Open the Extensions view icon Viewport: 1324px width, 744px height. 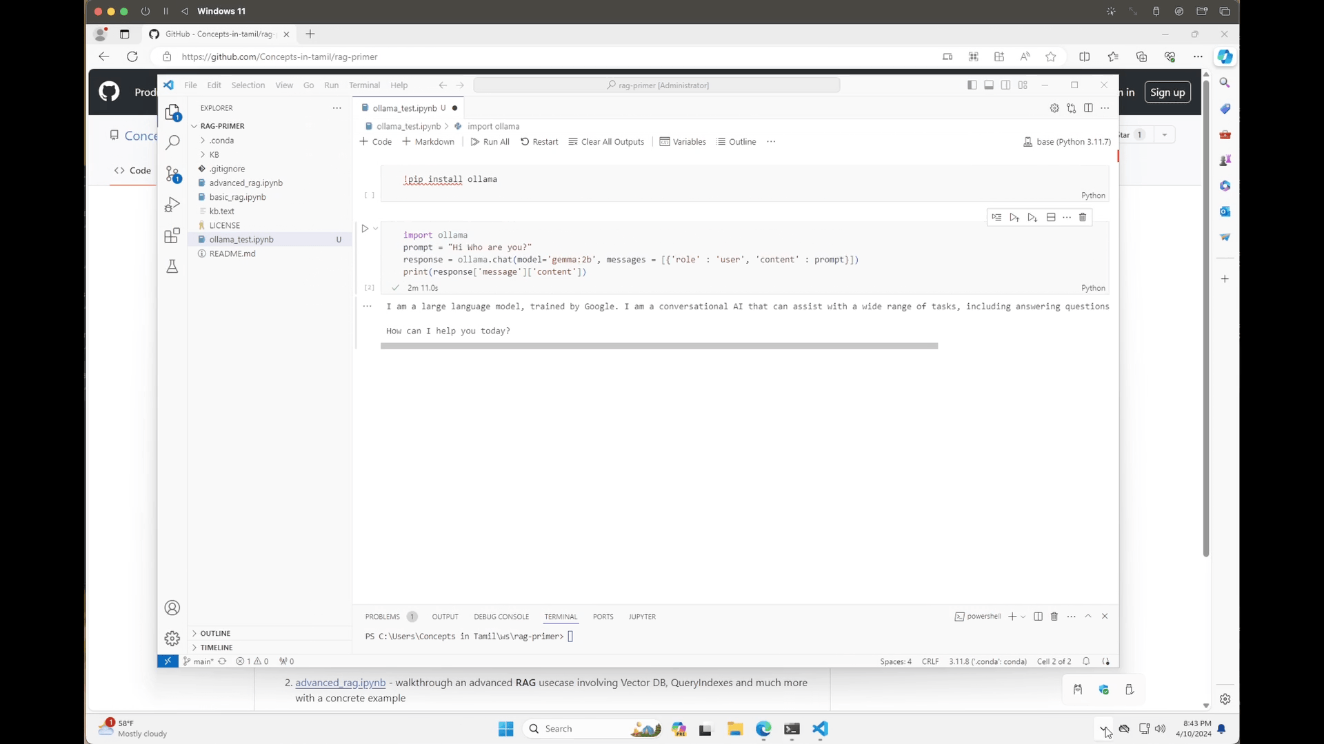tap(172, 236)
